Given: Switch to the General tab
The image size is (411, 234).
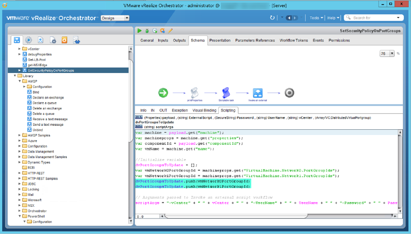Looking at the screenshot, I should click(147, 41).
